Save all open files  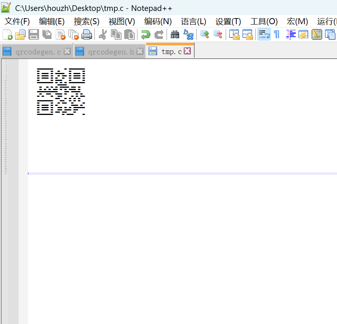pos(47,34)
